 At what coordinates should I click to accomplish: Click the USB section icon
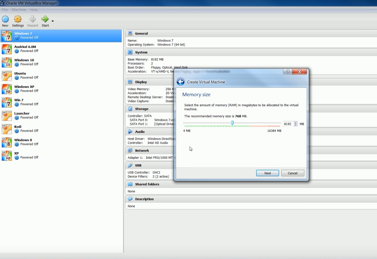coord(130,165)
